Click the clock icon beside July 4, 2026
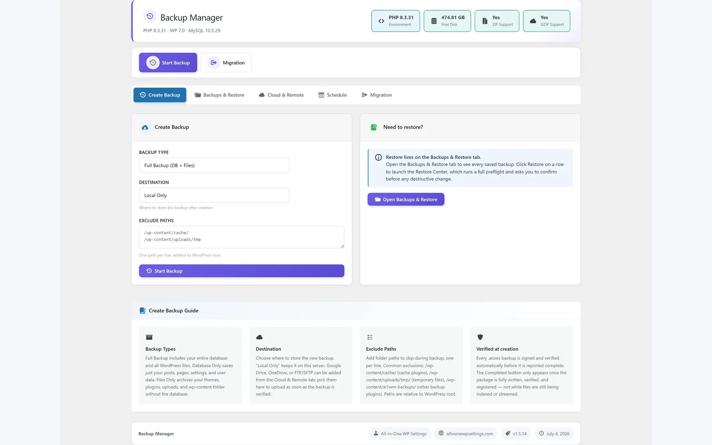This screenshot has height=445, width=712. pos(542,433)
